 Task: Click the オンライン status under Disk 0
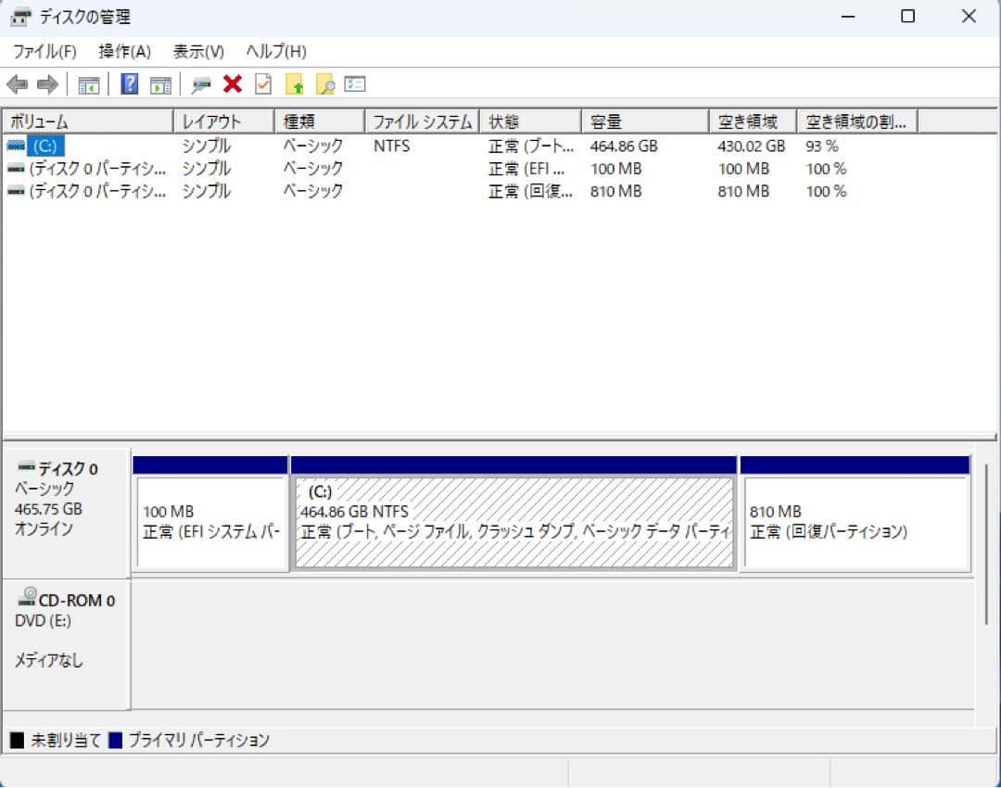tap(44, 528)
